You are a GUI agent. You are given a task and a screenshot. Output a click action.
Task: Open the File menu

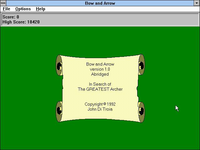pos(6,9)
